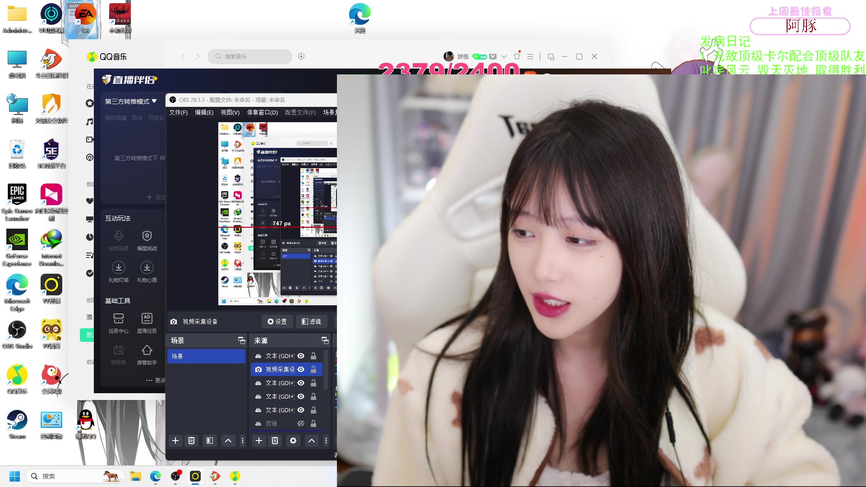Move the selected source up
The height and width of the screenshot is (487, 866).
click(x=312, y=441)
